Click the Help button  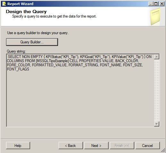18,145
